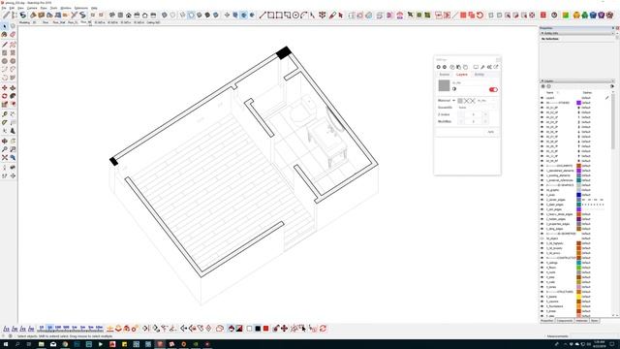620x349 pixels.
Task: Activate the Line drawing tool
Action: point(4,45)
